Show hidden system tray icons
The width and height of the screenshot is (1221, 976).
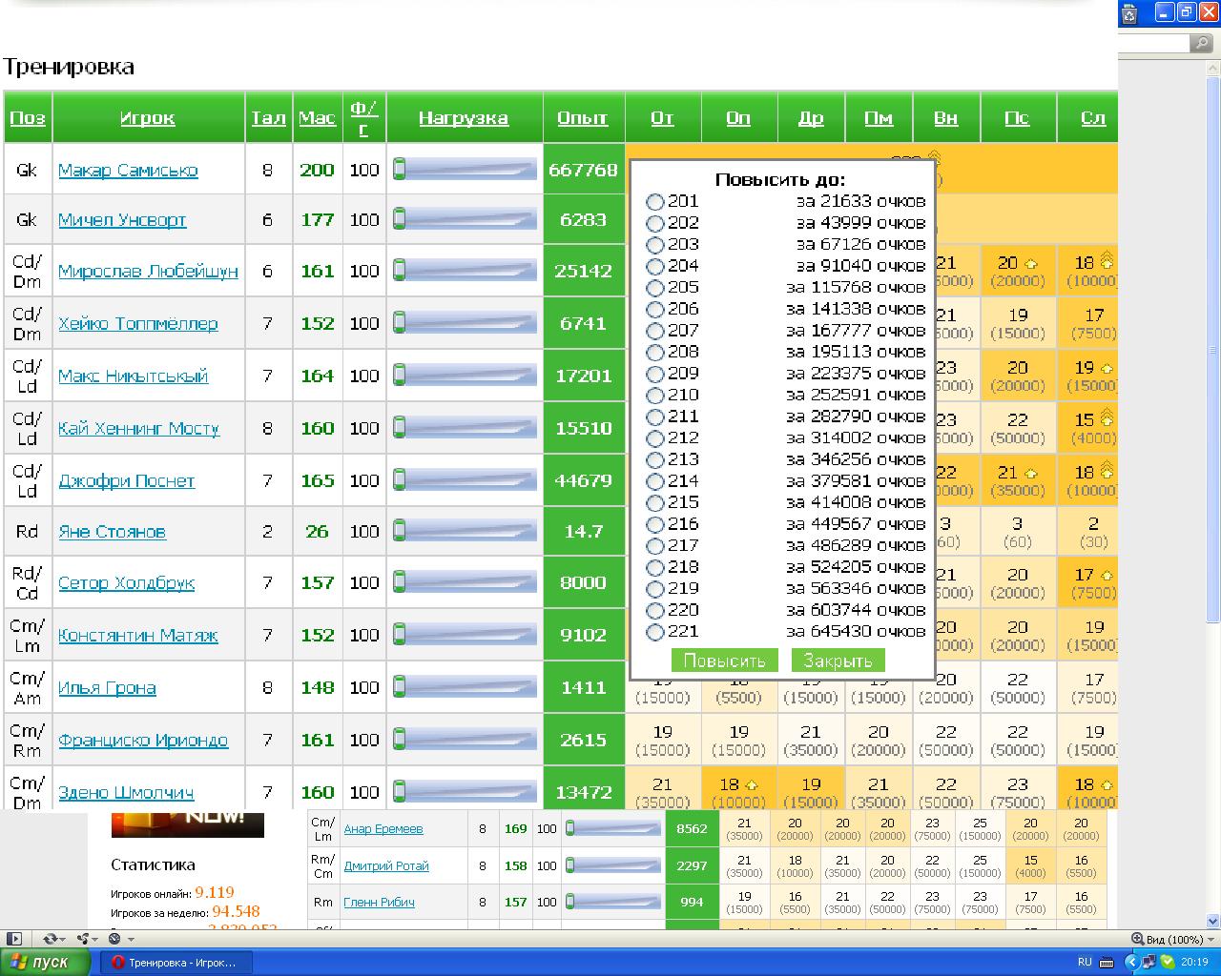pyautogui.click(x=1132, y=963)
